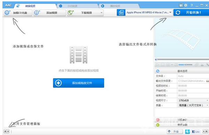The image size is (209, 135).
Task: Click the crop or pop-out icon beside the scissors
Action: [x=196, y=65]
